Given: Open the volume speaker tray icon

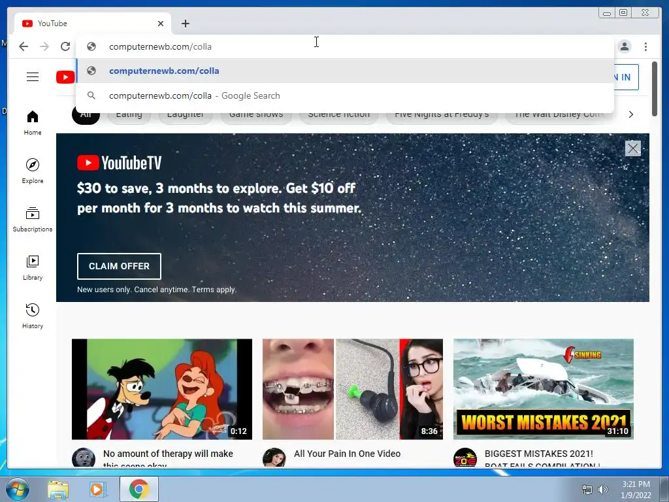Looking at the screenshot, I should pos(602,490).
